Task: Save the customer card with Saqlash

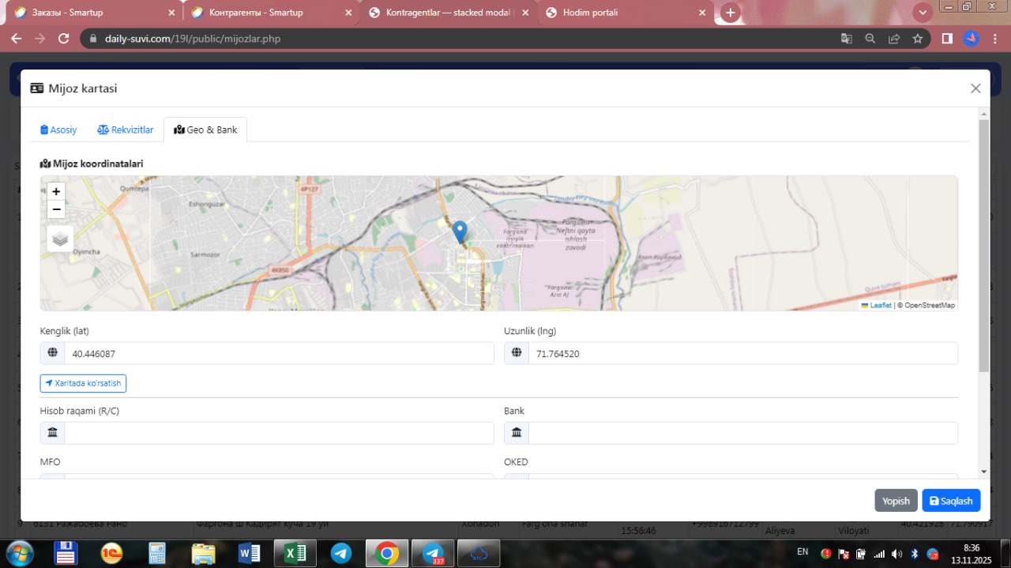Action: [x=951, y=501]
